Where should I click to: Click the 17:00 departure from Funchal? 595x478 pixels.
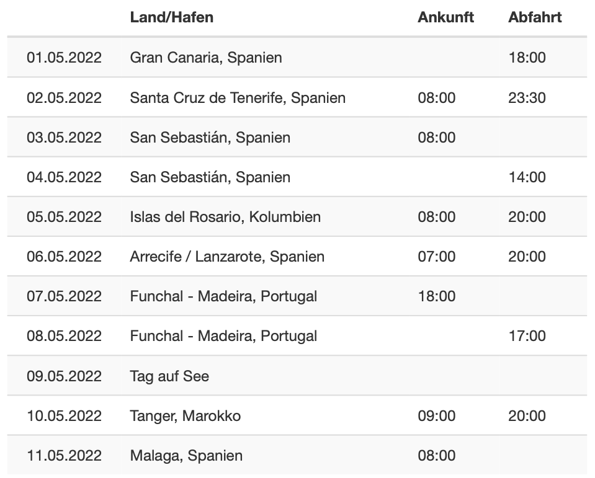(527, 336)
